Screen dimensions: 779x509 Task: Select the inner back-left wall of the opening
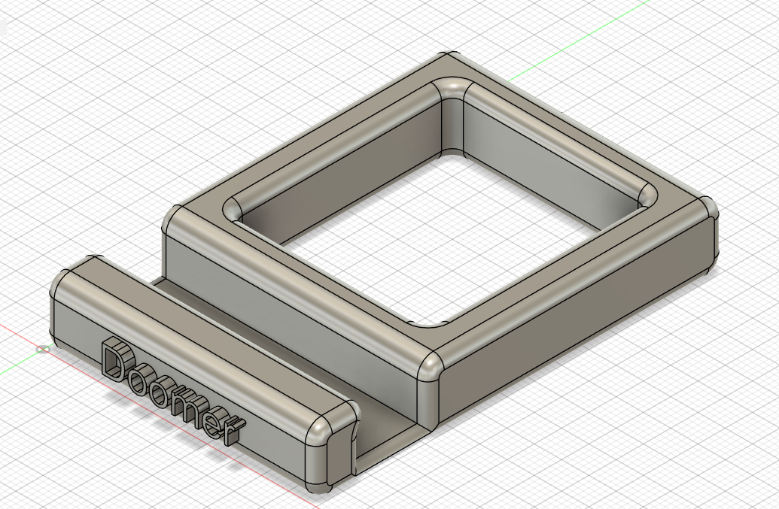coord(339,165)
